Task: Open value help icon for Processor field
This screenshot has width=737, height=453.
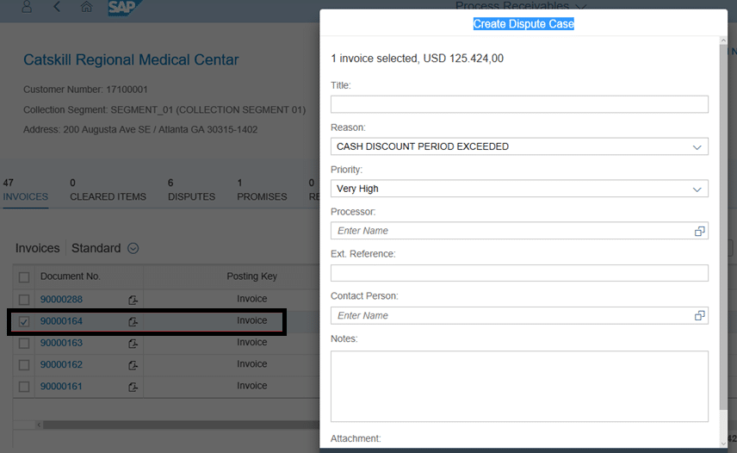Action: pos(699,231)
